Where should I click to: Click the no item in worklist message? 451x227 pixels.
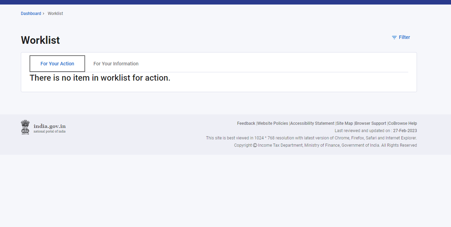point(100,78)
